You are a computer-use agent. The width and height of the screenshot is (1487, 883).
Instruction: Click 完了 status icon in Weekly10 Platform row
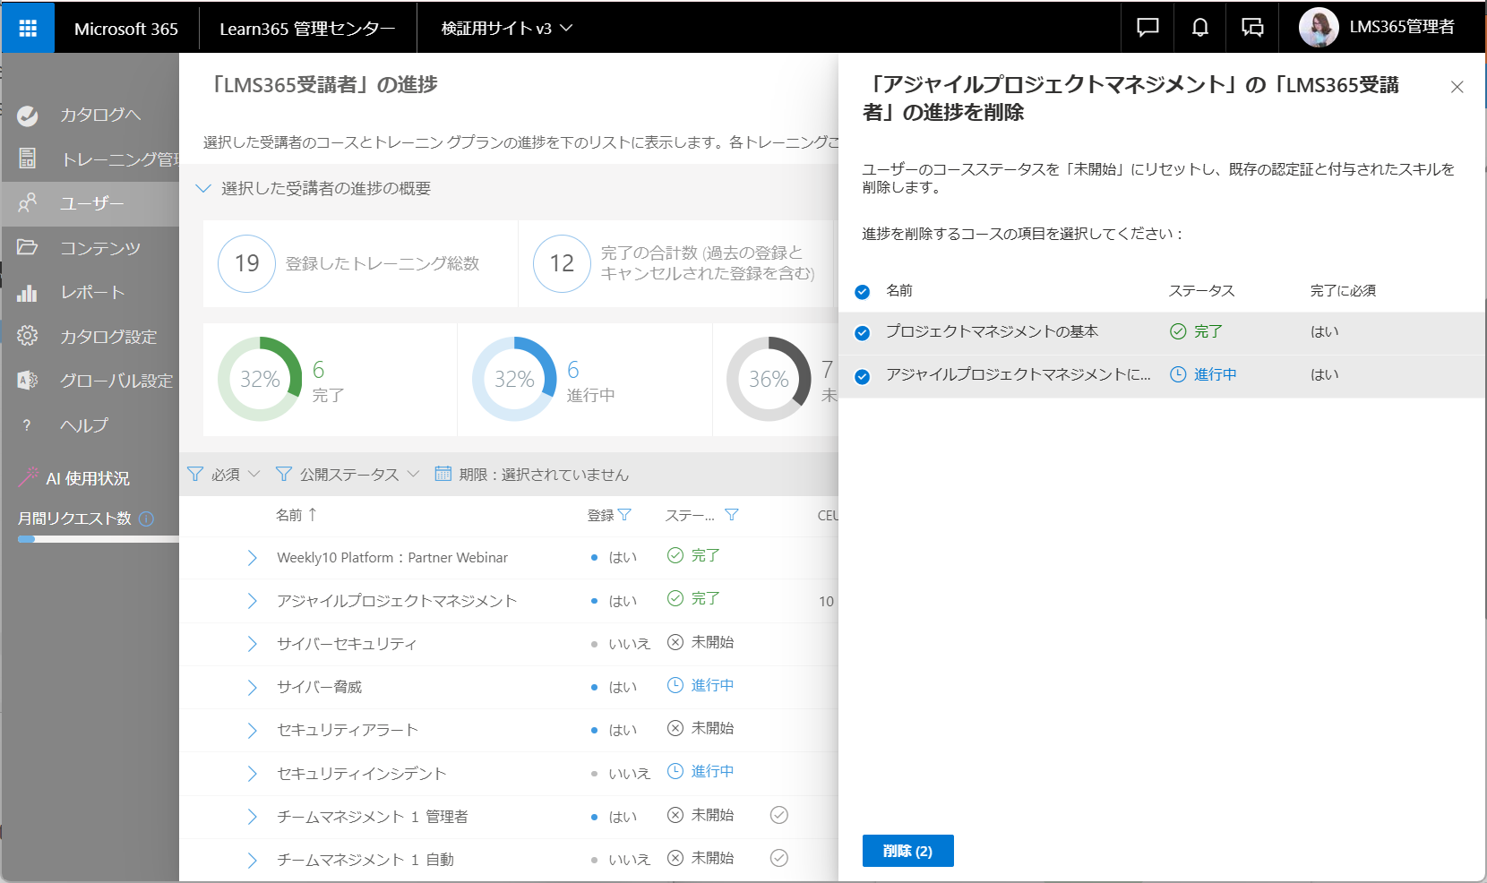pyautogui.click(x=675, y=556)
